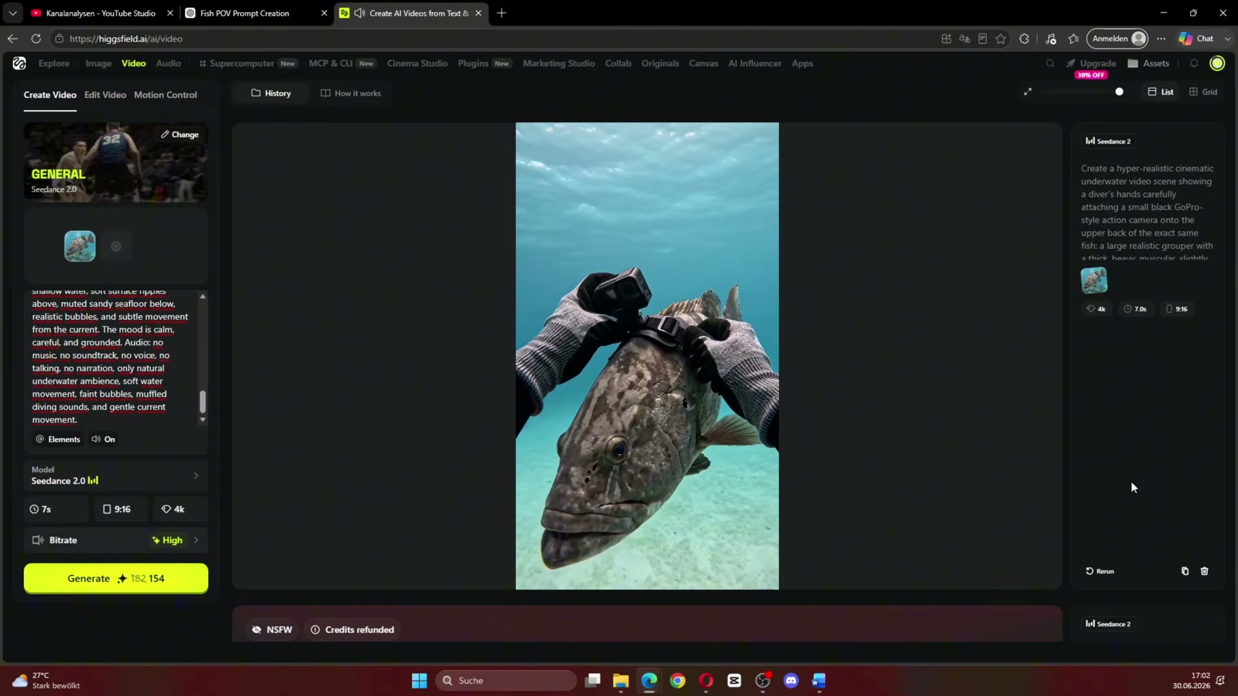The width and height of the screenshot is (1238, 696).
Task: Click the Windows taskbar search box
Action: point(506,681)
